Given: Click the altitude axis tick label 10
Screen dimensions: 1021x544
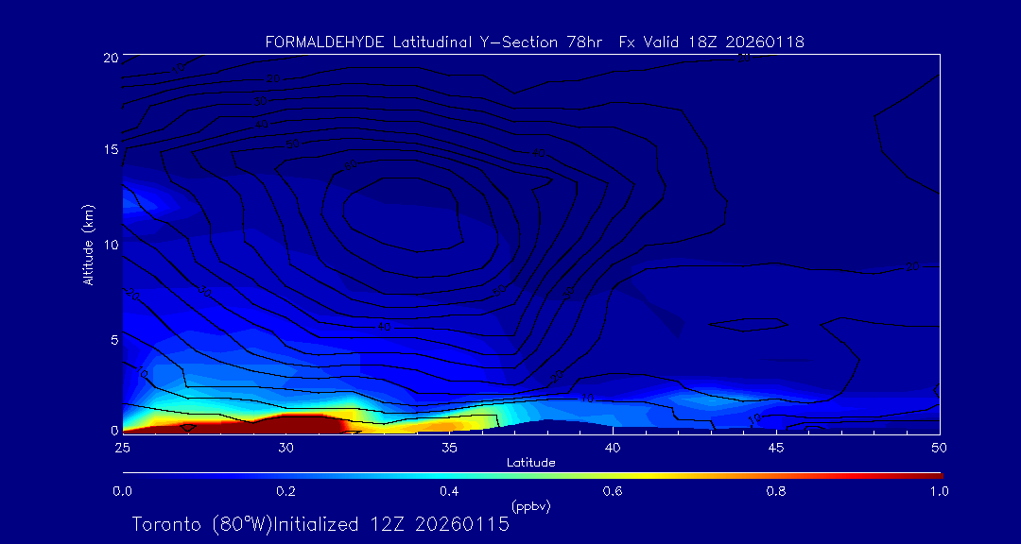Looking at the screenshot, I should point(109,245).
